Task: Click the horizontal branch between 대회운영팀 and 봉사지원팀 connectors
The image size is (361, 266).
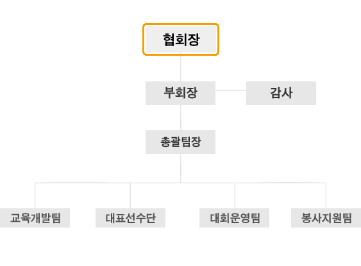Action: point(280,183)
